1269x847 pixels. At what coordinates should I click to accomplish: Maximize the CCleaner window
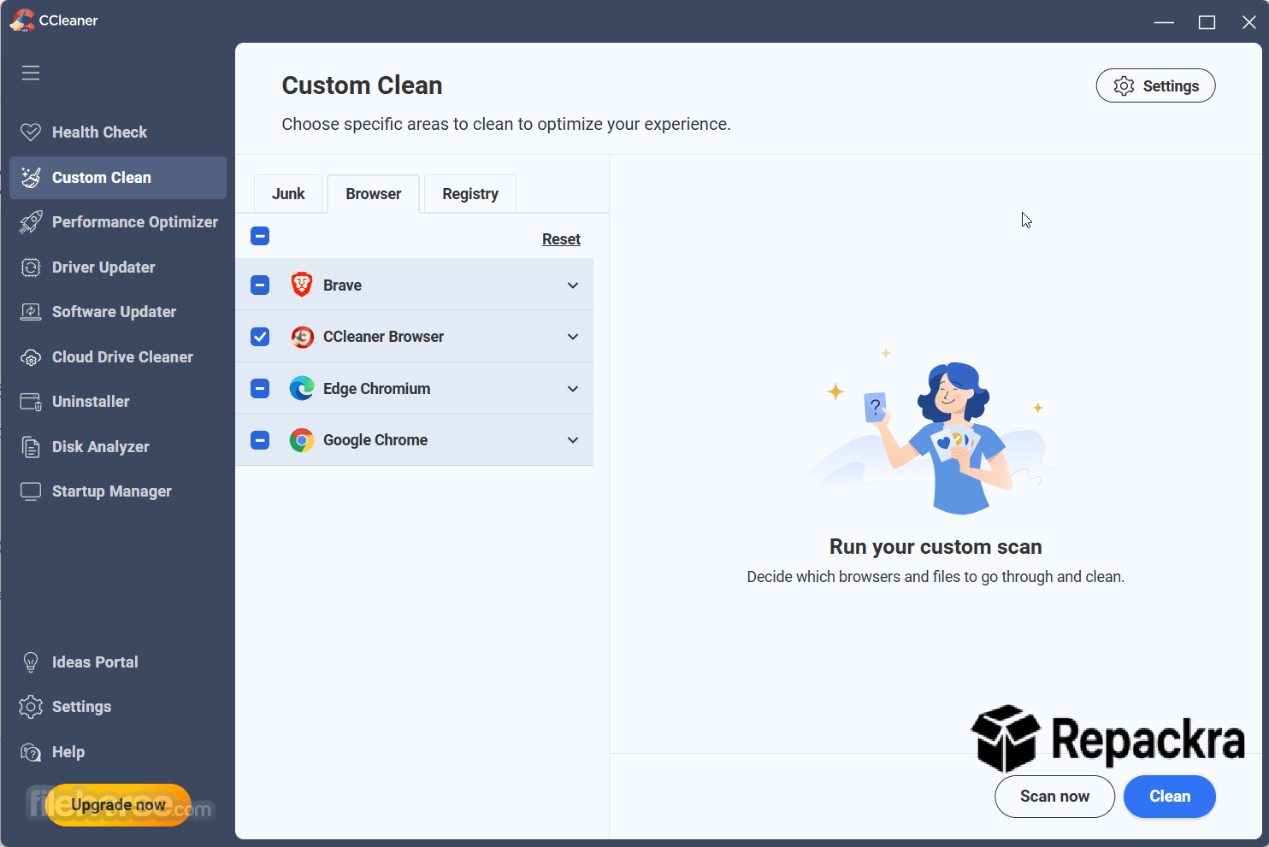click(1207, 22)
